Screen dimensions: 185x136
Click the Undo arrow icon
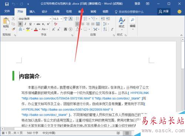[x=13, y=4]
